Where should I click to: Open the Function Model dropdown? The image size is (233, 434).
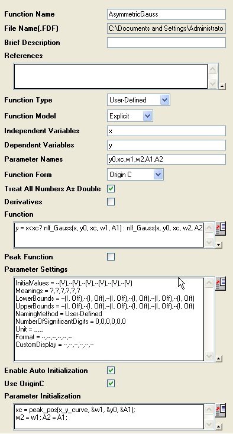(148, 115)
